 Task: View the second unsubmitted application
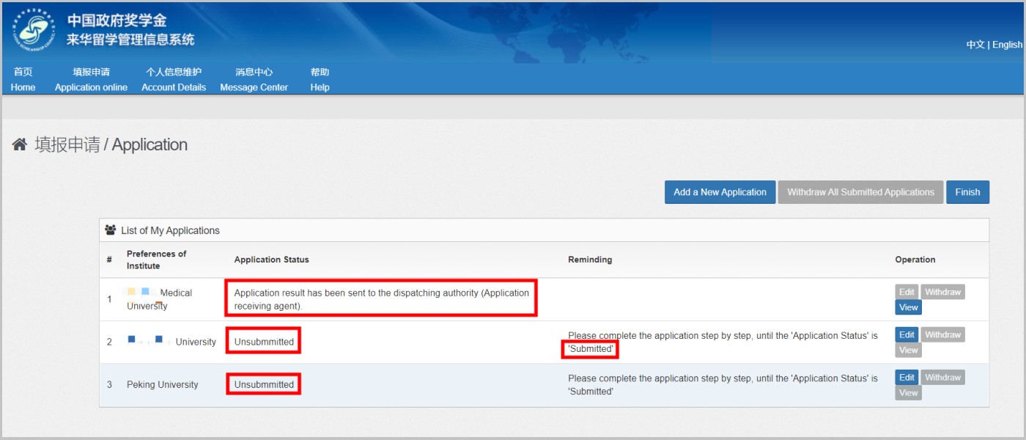point(907,350)
